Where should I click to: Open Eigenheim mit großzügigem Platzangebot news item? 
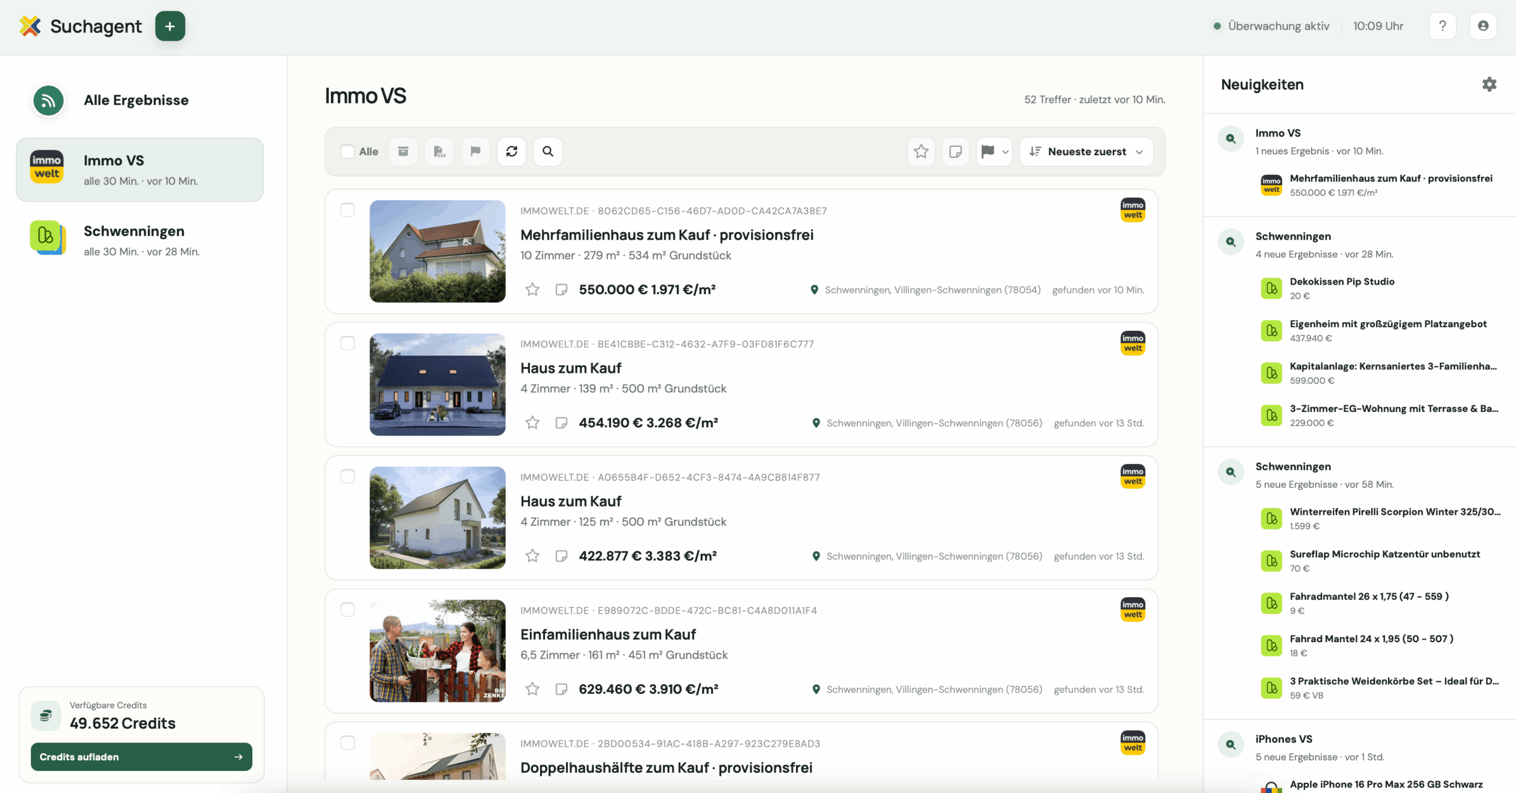1380,331
